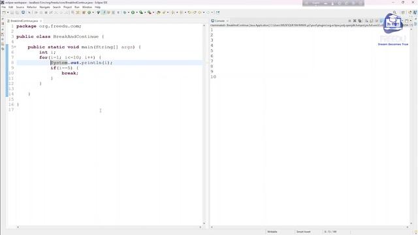Open the Help menu
Screen dimensions: 418x235
(x=97, y=7)
